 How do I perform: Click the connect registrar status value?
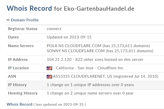click(x=54, y=29)
